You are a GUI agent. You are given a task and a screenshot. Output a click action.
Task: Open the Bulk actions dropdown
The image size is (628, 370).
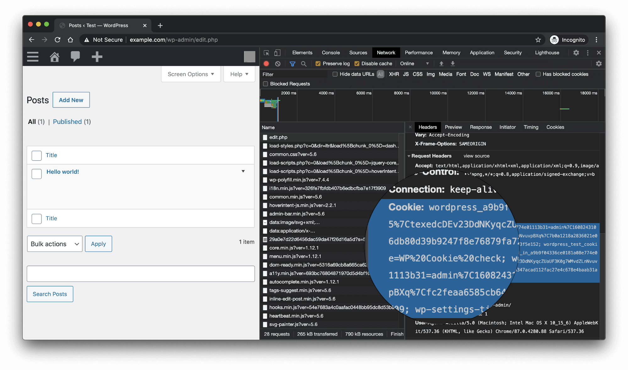[x=55, y=244]
